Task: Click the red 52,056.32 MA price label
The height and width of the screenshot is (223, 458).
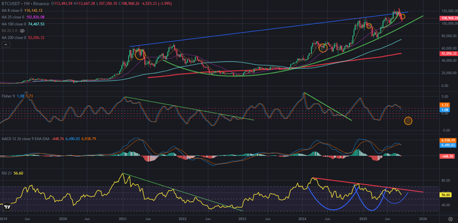Action: pyautogui.click(x=448, y=54)
